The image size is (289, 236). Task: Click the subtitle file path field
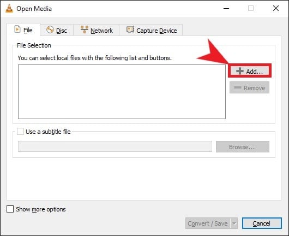click(115, 146)
